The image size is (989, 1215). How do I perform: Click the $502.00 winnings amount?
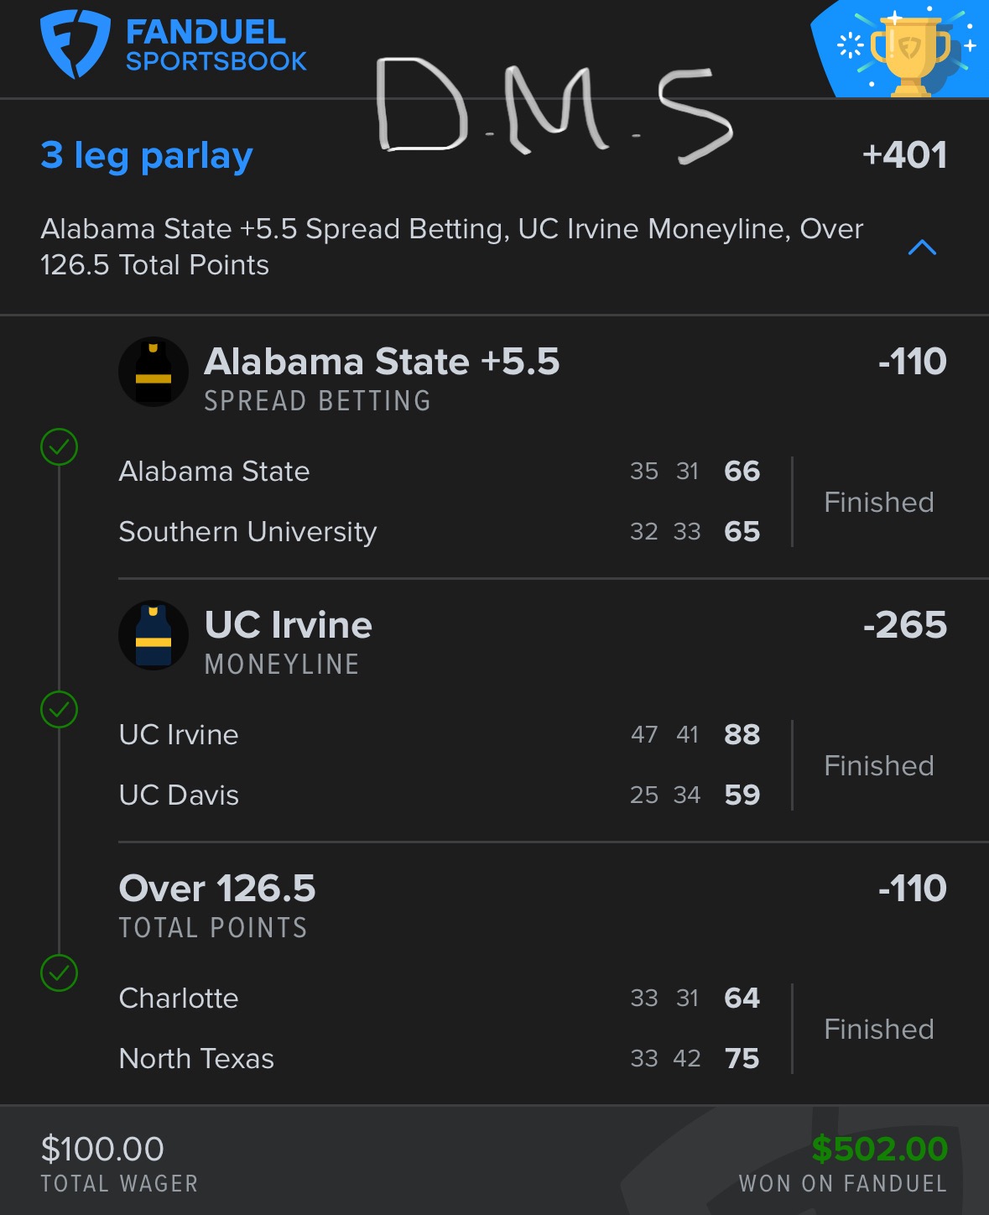point(879,1149)
